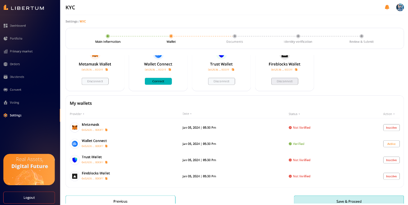Toggle Wallet Connect Active status
The image size is (408, 205).
[x=391, y=144]
